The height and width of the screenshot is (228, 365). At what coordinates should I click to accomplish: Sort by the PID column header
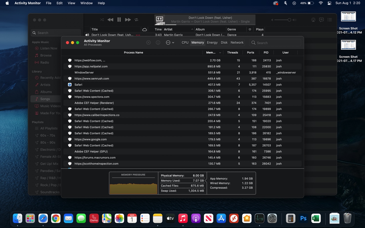pos(266,52)
